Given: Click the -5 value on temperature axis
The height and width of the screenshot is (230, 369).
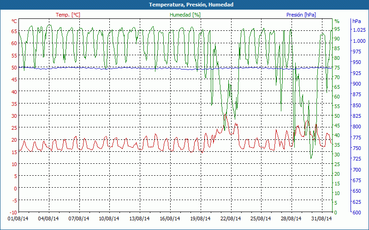Looking at the screenshot, I should pos(14,200).
